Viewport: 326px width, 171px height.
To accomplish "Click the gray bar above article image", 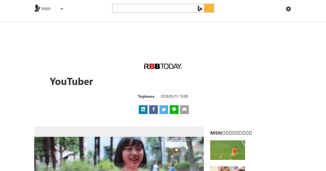I will point(119,132).
